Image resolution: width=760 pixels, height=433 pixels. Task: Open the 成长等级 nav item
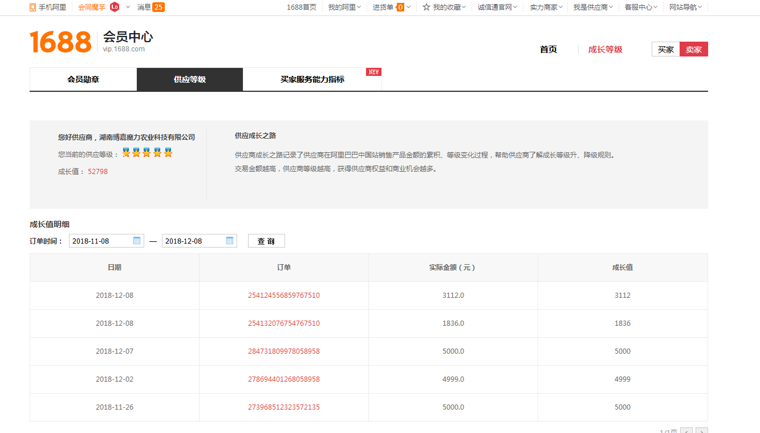tap(605, 50)
